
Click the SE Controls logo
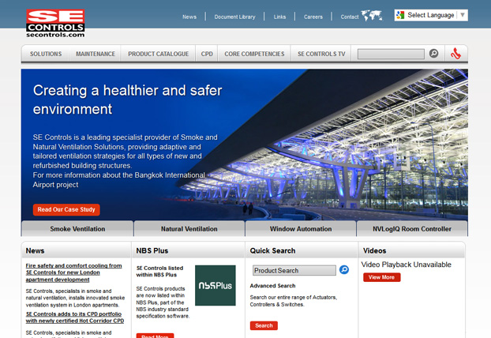coord(55,24)
